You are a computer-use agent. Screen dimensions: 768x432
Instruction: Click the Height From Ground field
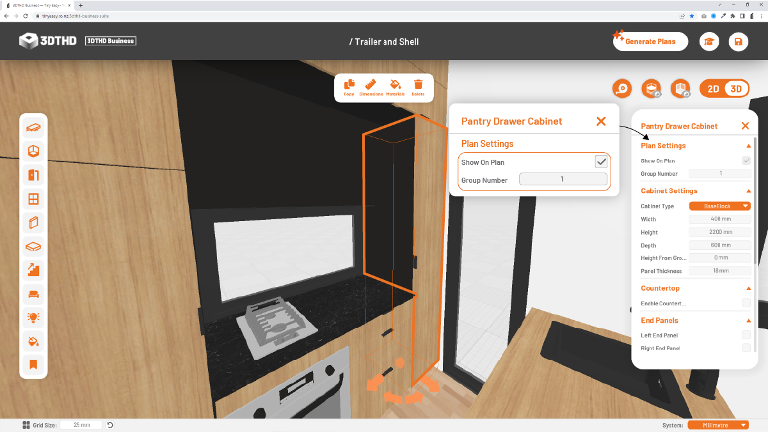click(719, 258)
